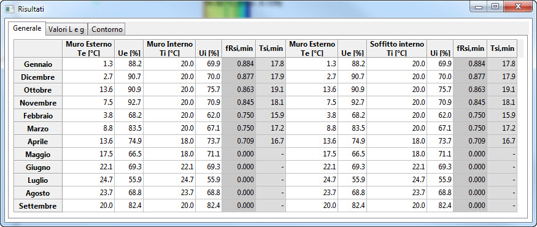Image resolution: width=537 pixels, height=227 pixels.
Task: Click the Soffitto interno Ti [°C] column header
Action: tap(397, 48)
